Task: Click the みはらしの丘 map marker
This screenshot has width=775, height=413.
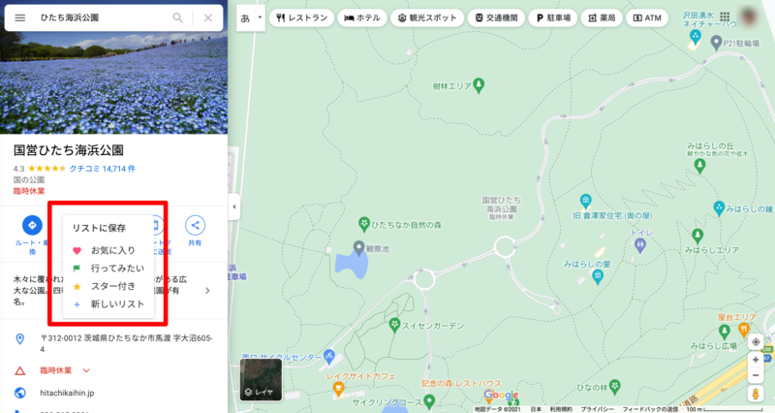Action: pos(699,166)
